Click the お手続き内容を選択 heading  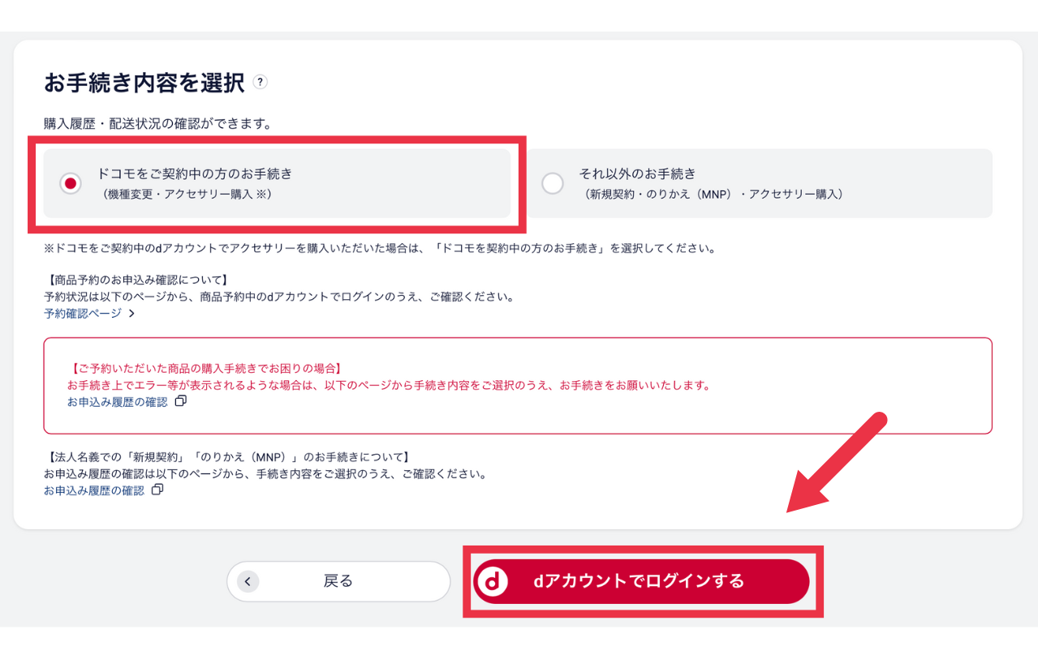(144, 82)
